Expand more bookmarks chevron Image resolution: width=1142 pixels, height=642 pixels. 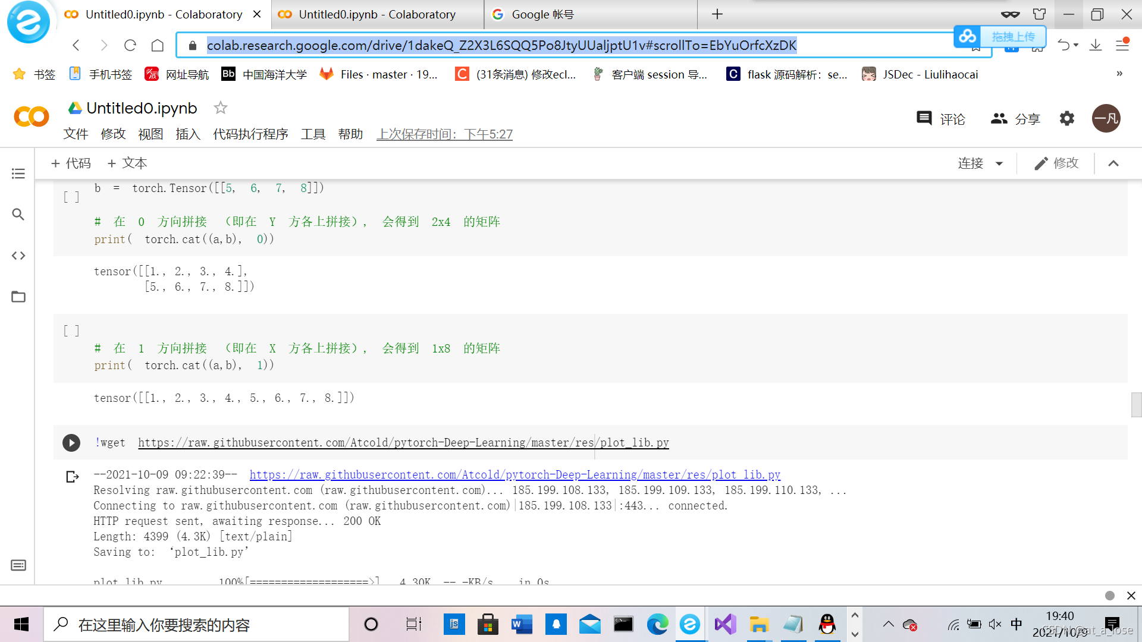pyautogui.click(x=1119, y=74)
